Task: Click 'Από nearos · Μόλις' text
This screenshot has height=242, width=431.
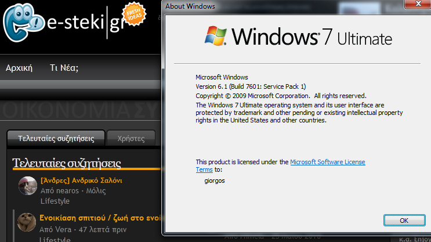Action: [73, 190]
